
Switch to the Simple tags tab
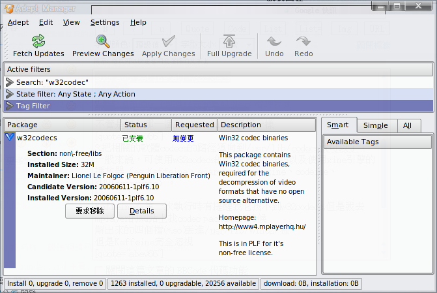pyautogui.click(x=377, y=126)
